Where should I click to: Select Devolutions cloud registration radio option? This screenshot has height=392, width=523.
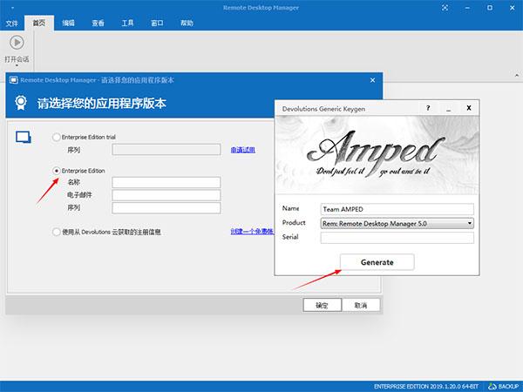(x=57, y=232)
